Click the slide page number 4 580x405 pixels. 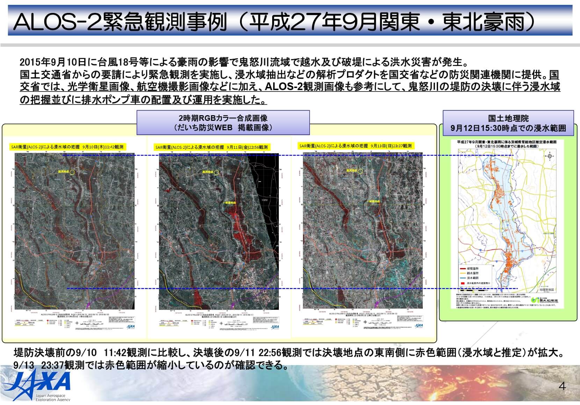(562, 386)
